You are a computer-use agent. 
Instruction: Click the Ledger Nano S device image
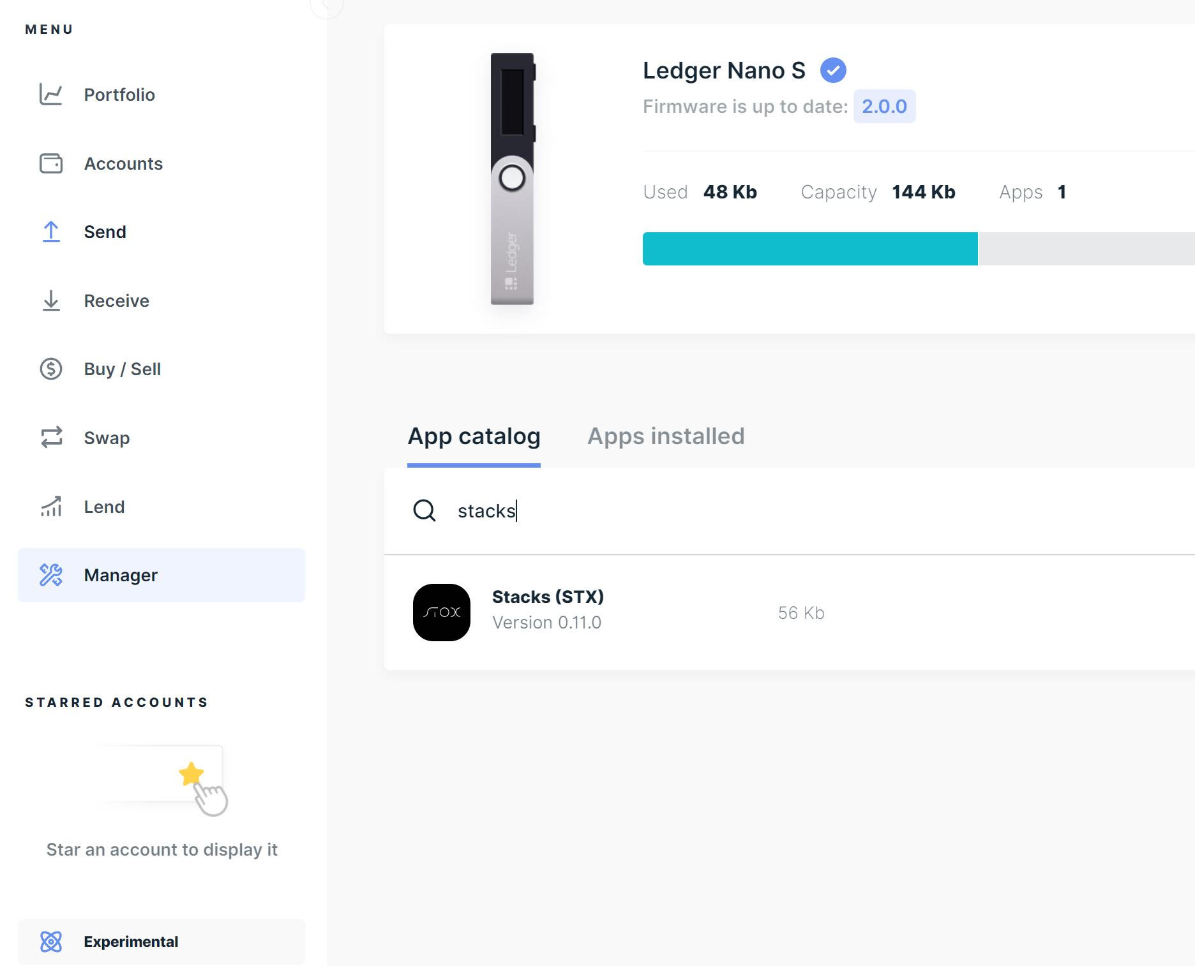click(513, 179)
